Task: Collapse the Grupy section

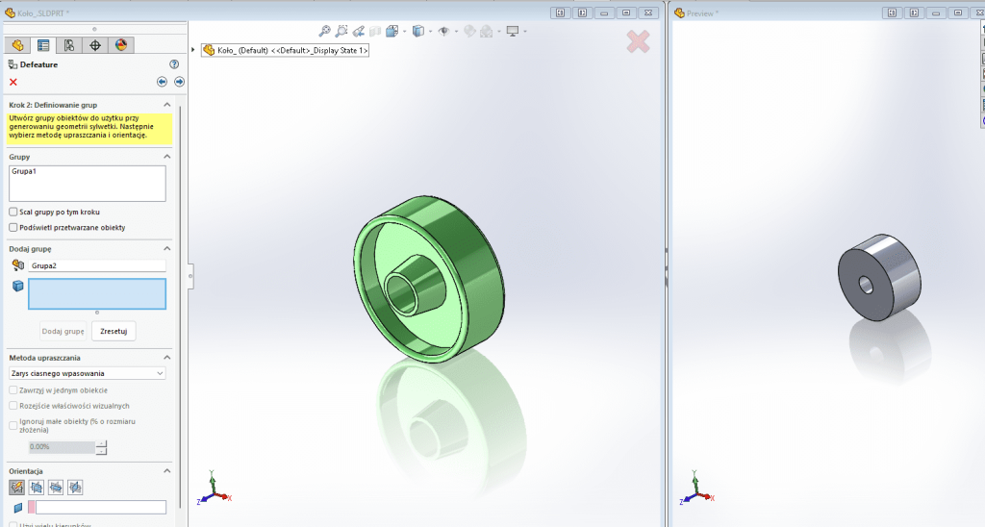Action: pyautogui.click(x=166, y=156)
